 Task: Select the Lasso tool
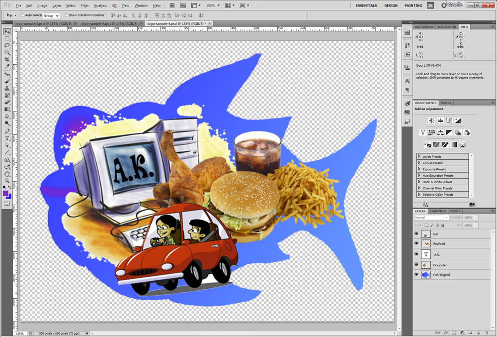(7, 45)
